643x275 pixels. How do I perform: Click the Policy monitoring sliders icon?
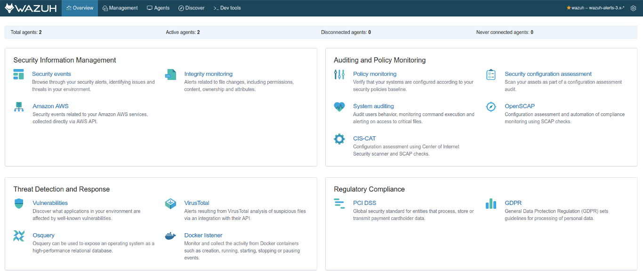click(339, 74)
